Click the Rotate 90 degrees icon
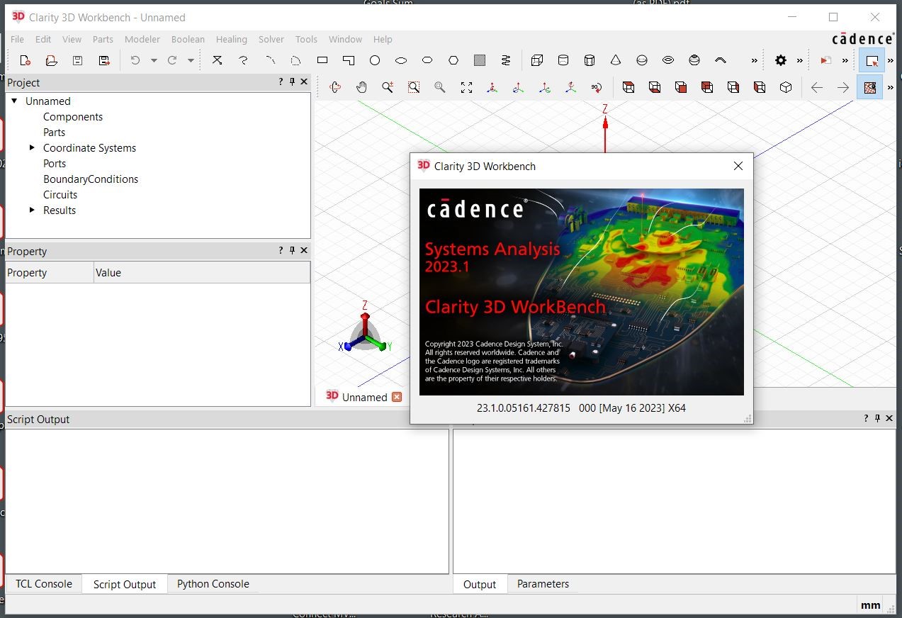 (597, 87)
